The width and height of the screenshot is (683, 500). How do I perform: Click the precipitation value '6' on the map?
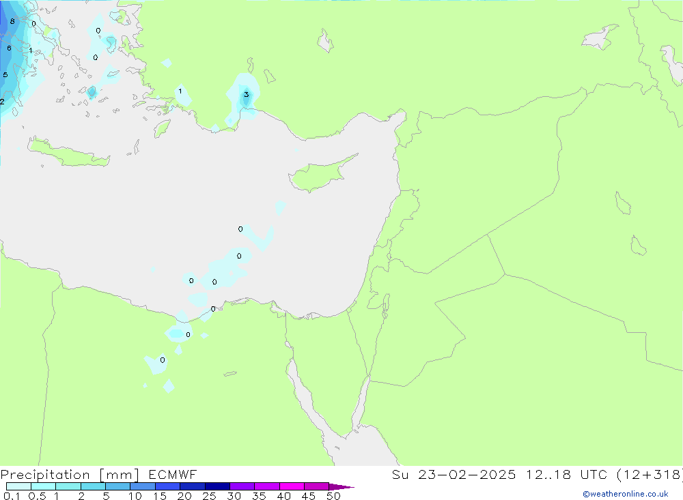click(x=9, y=48)
